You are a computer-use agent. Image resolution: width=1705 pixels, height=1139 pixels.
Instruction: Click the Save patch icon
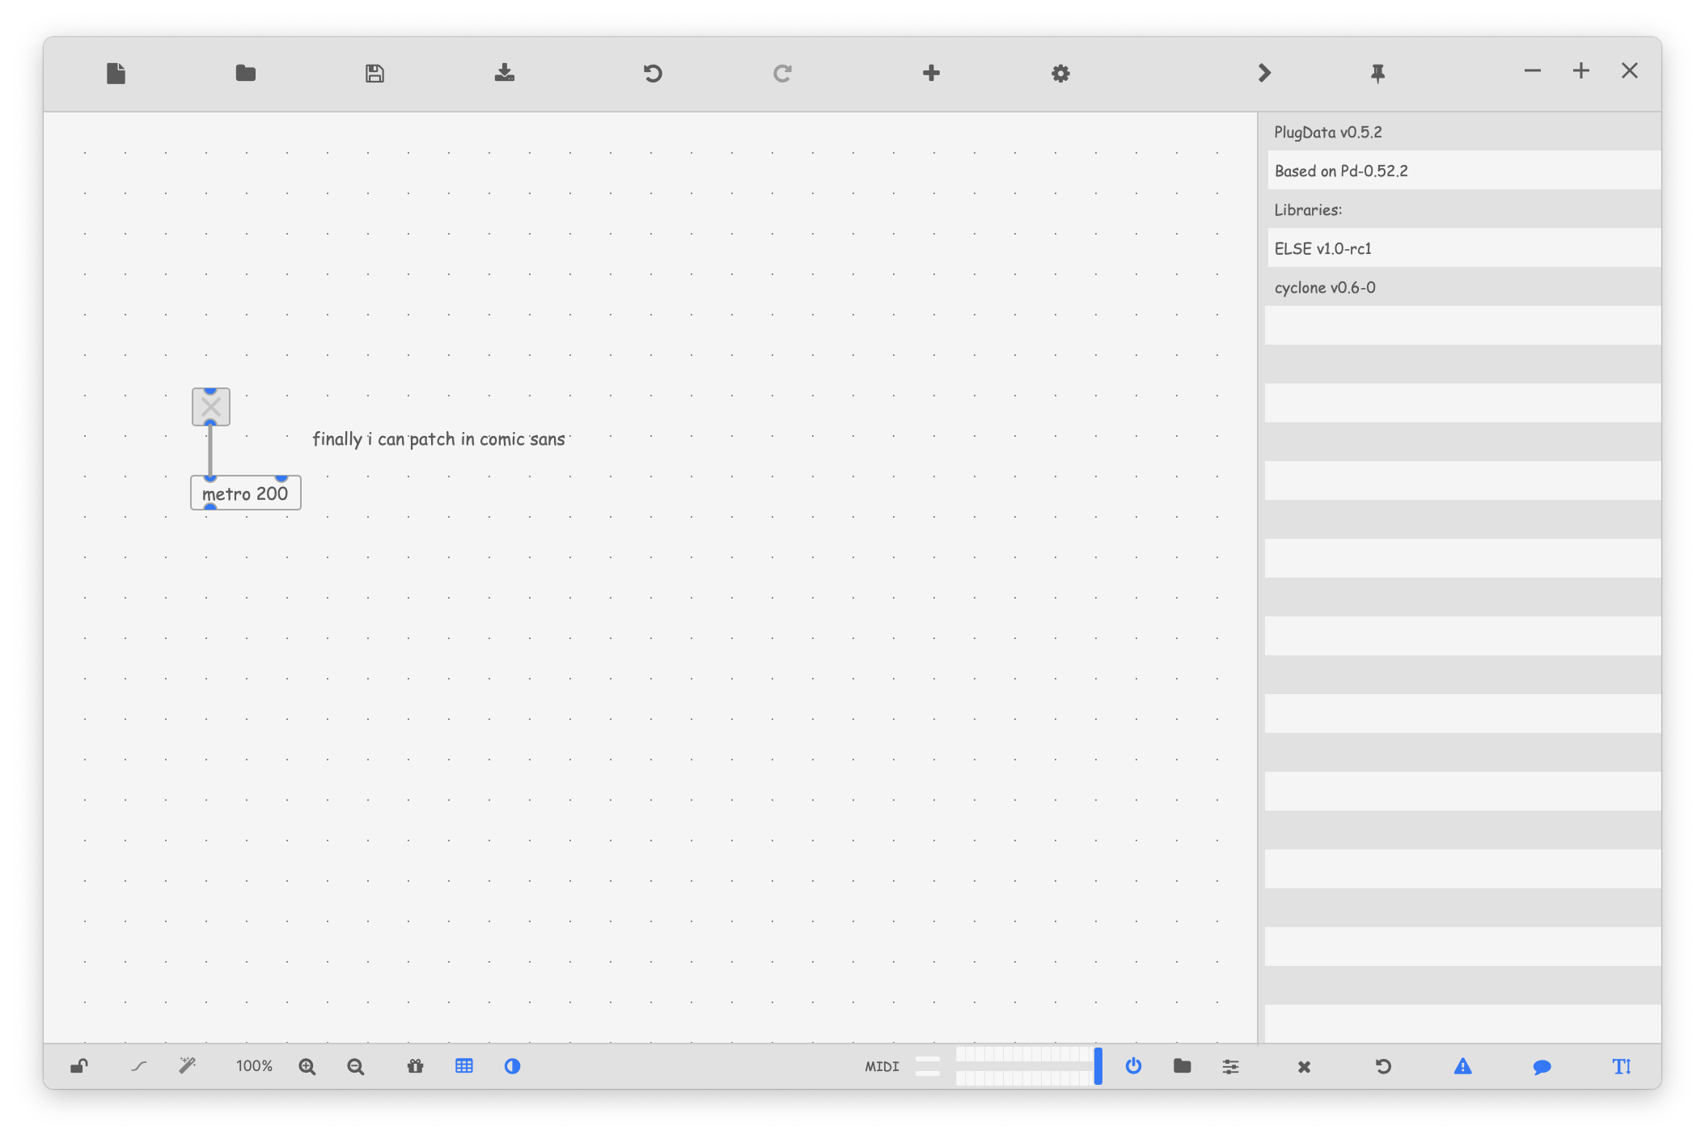374,73
